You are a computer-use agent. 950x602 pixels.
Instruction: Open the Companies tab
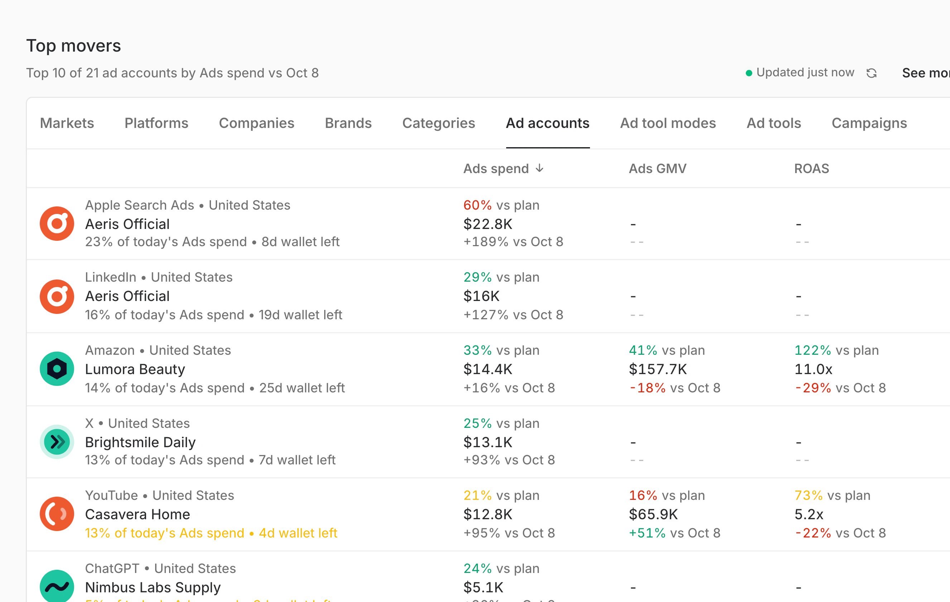(256, 123)
